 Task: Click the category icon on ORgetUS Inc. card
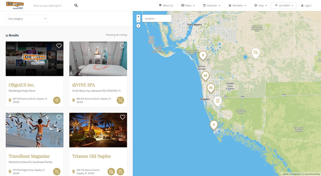[57, 100]
